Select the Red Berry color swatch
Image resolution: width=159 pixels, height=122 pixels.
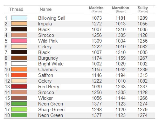click(19, 86)
